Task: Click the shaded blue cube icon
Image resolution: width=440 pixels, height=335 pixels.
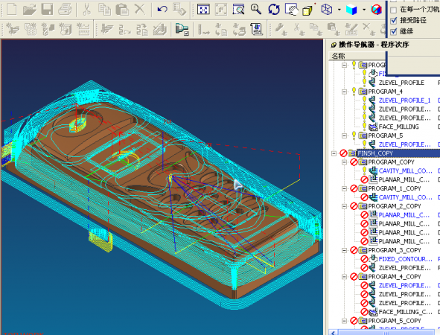Action: [x=351, y=10]
